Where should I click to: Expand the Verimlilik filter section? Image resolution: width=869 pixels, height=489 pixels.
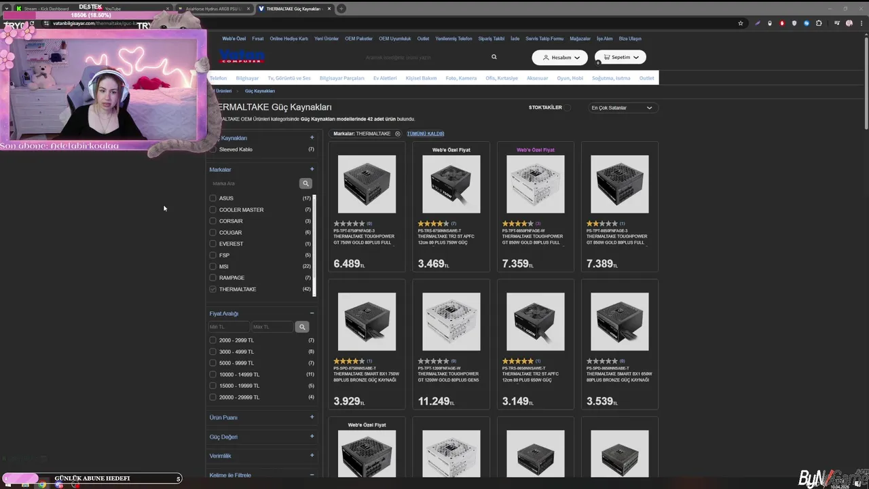coord(312,455)
